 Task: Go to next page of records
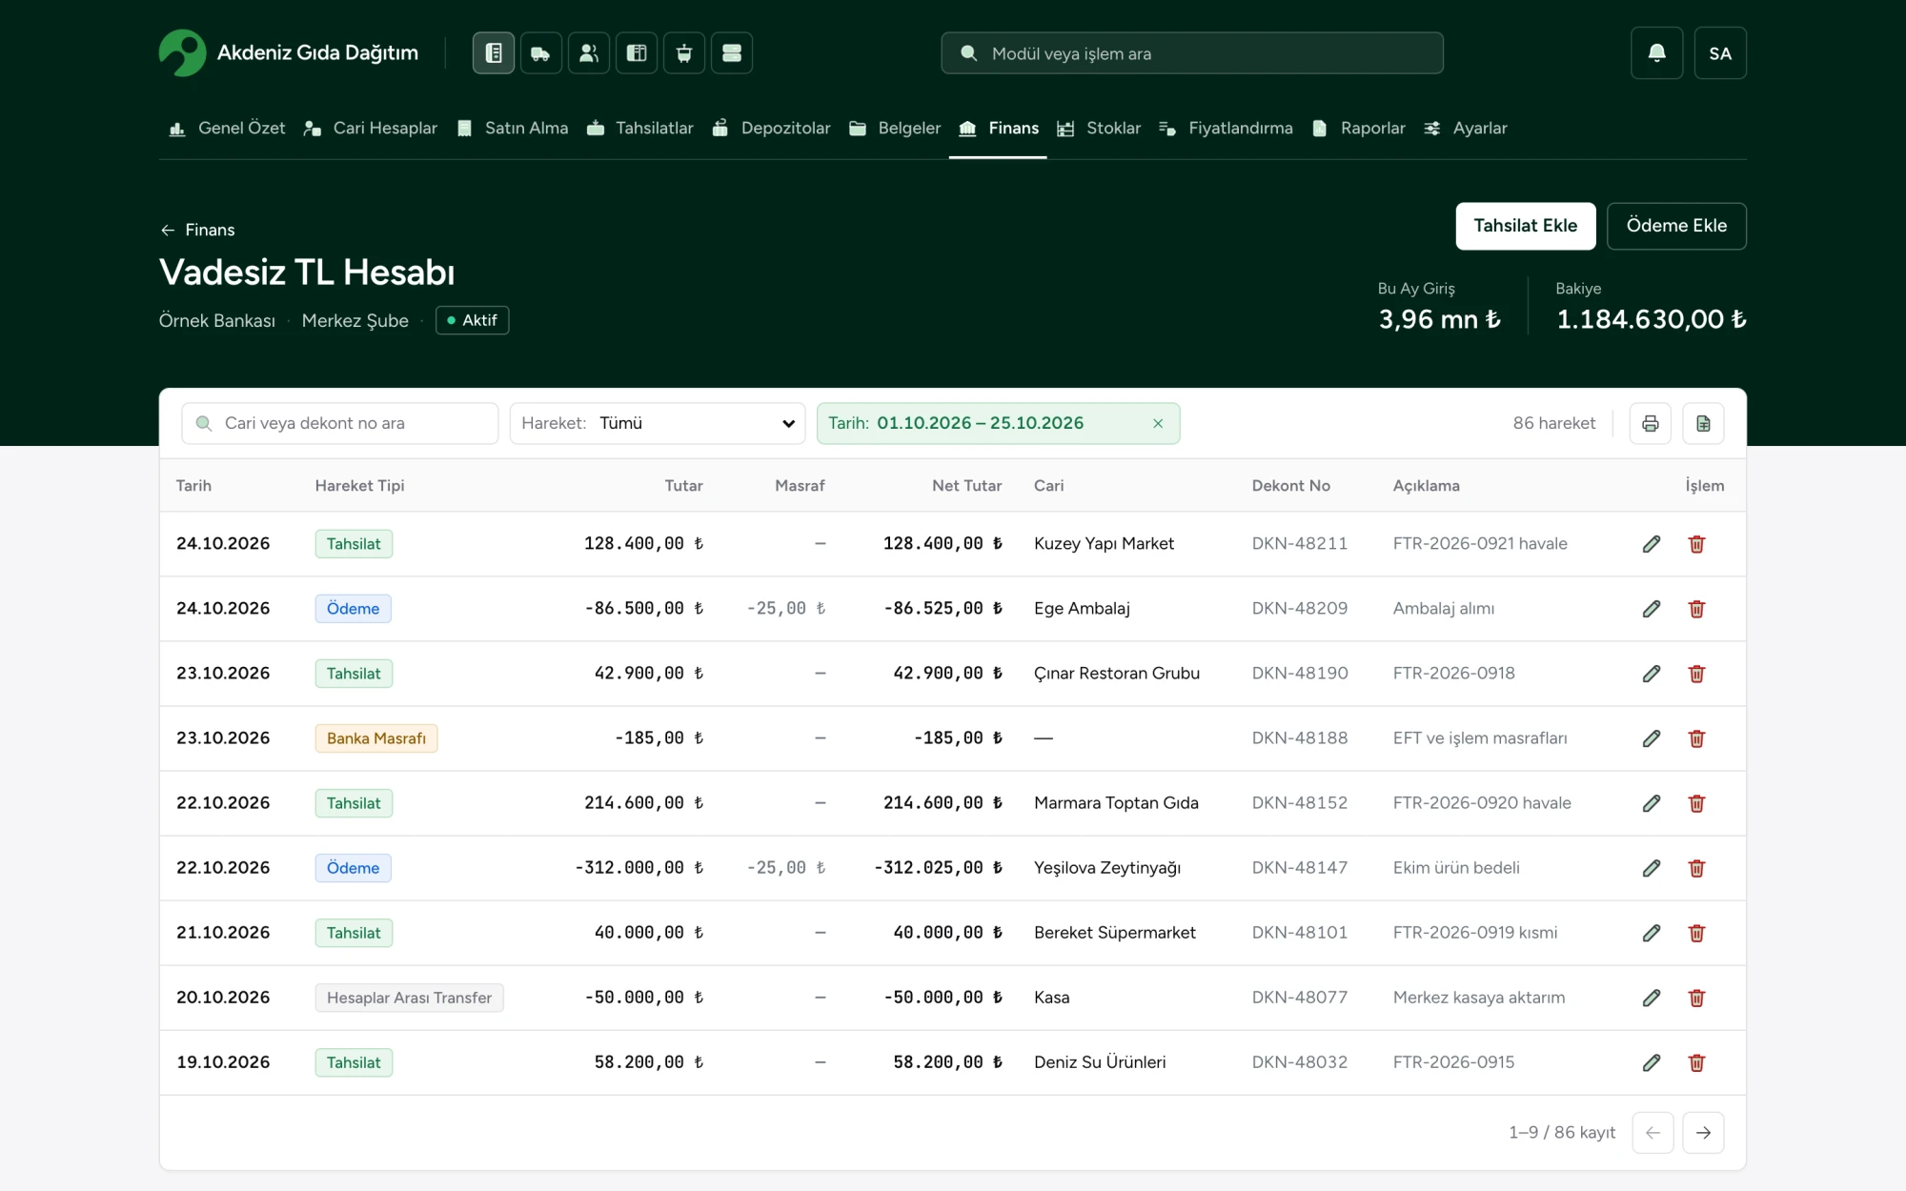1703,1133
